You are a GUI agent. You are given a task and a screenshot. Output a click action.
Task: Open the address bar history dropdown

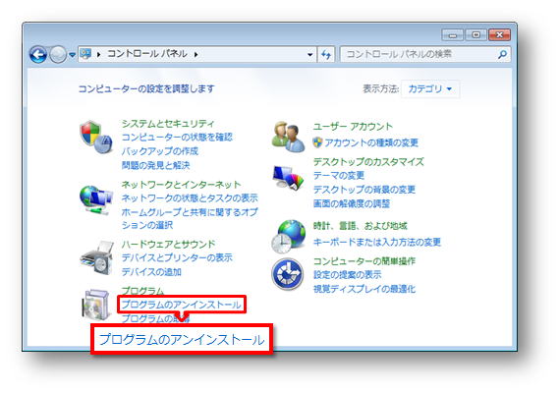[309, 55]
